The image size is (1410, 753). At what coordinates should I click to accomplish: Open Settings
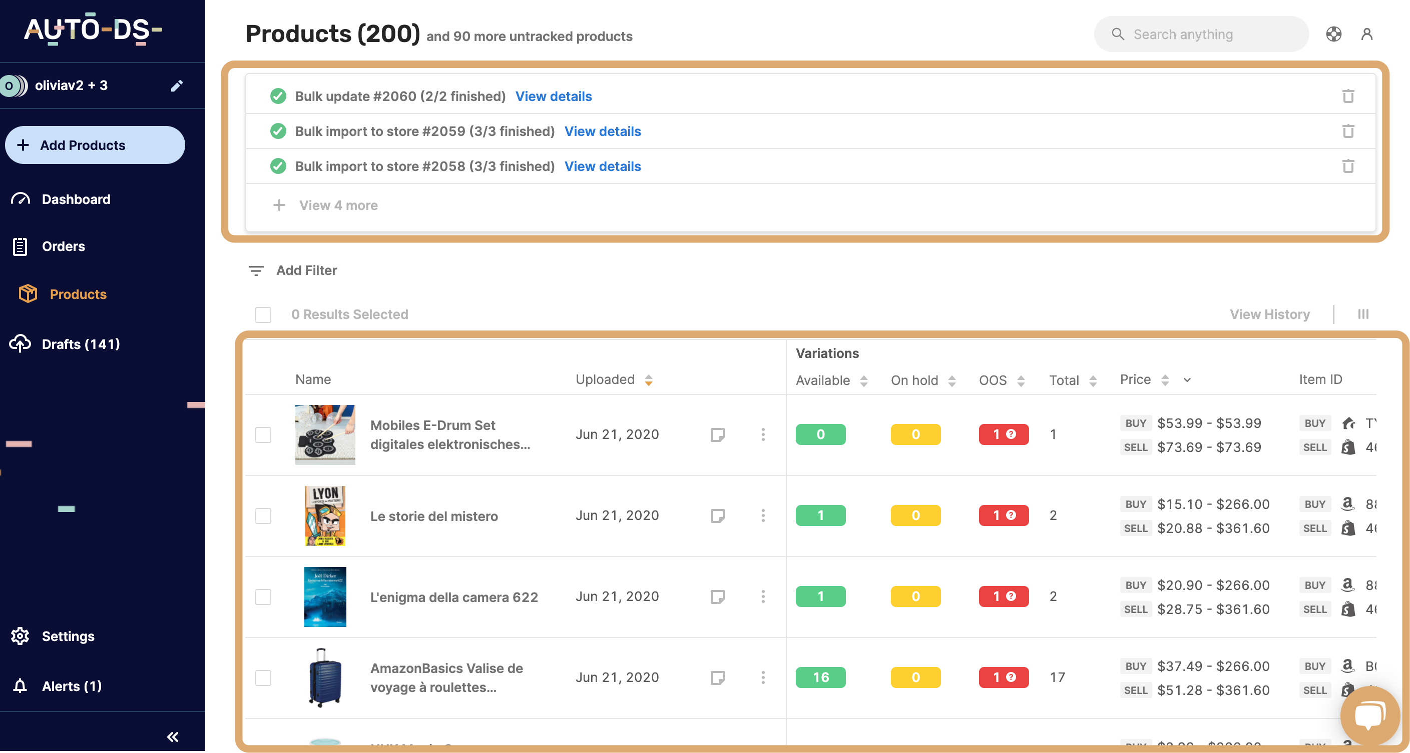(x=53, y=636)
